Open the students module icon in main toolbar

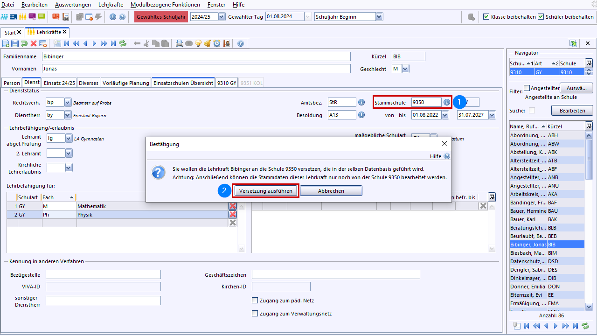click(x=5, y=17)
